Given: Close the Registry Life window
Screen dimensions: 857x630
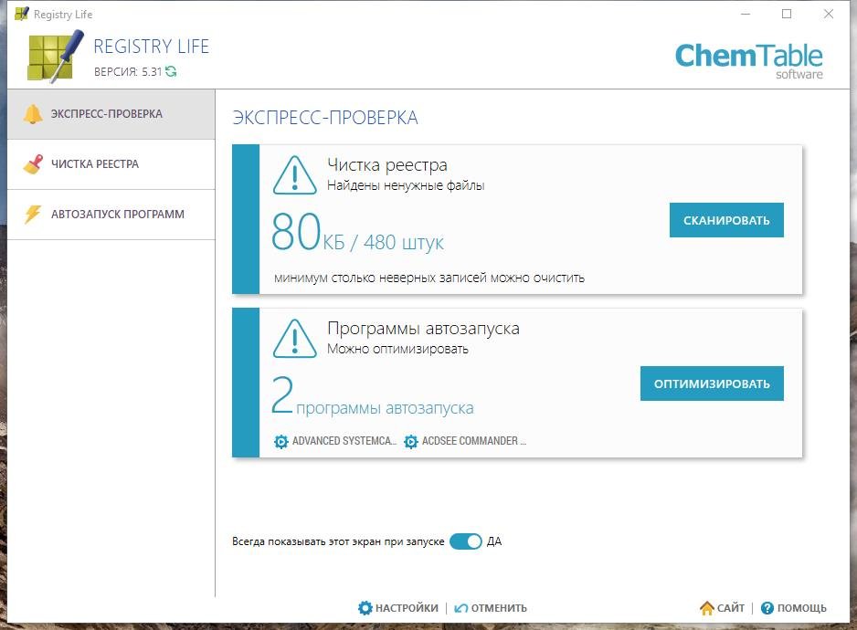Looking at the screenshot, I should (x=829, y=14).
